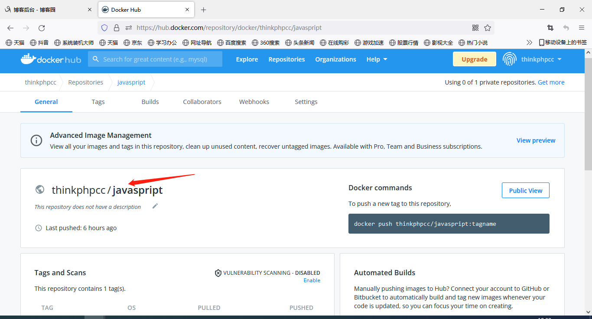Viewport: 592px width, 319px height.
Task: Click the search magnifier icon
Action: point(96,59)
